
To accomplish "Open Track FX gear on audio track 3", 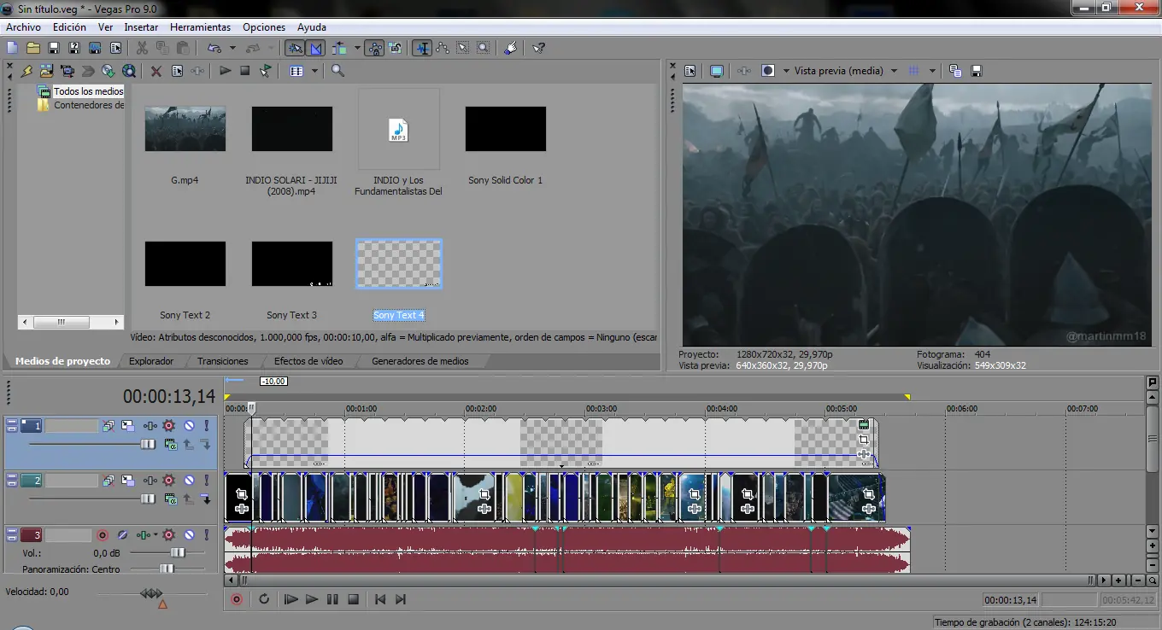I will coord(168,535).
